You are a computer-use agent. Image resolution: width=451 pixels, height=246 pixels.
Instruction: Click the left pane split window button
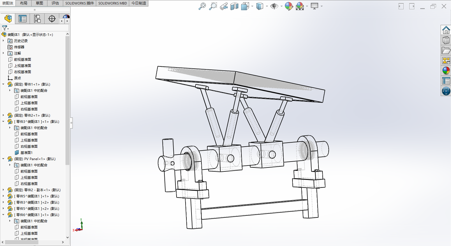point(401,6)
